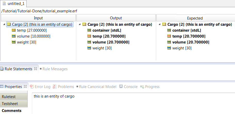Open the Properties tab
Screen dimensions: 235x114
coord(13,87)
